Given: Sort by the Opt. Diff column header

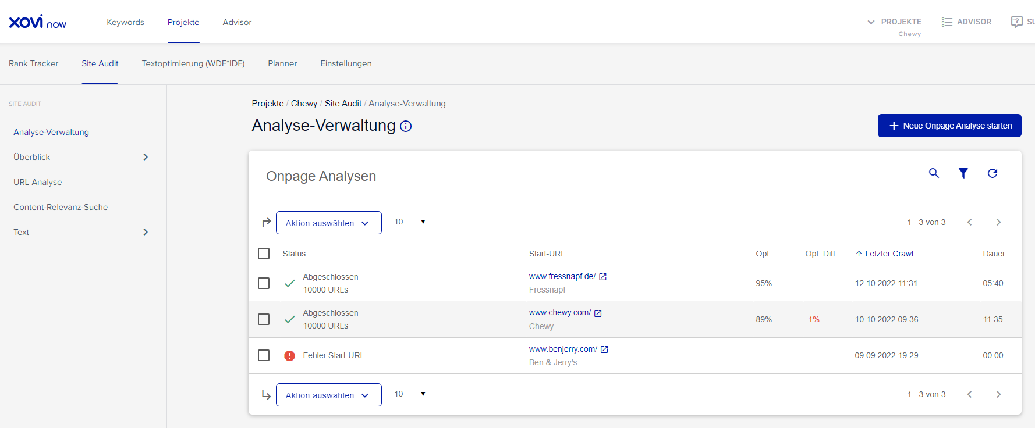Looking at the screenshot, I should pos(820,254).
